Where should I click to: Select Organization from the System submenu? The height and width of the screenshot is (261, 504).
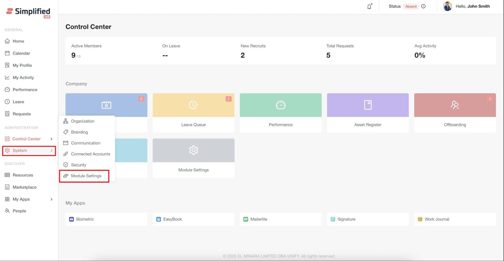[x=83, y=121]
